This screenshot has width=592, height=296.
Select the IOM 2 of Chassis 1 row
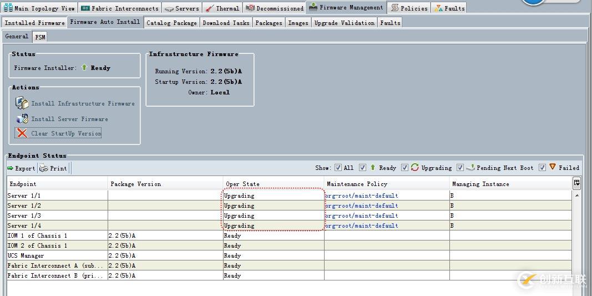[x=289, y=245]
